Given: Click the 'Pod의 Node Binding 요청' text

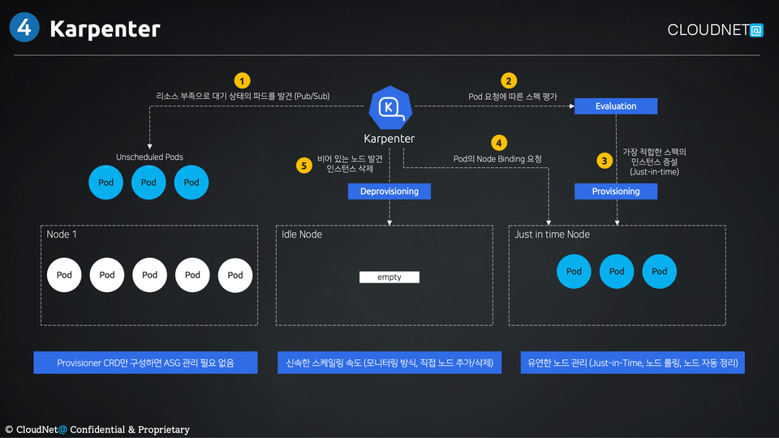Looking at the screenshot, I should click(x=497, y=159).
